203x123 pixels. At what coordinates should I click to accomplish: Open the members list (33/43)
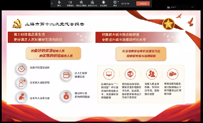[92, 3]
